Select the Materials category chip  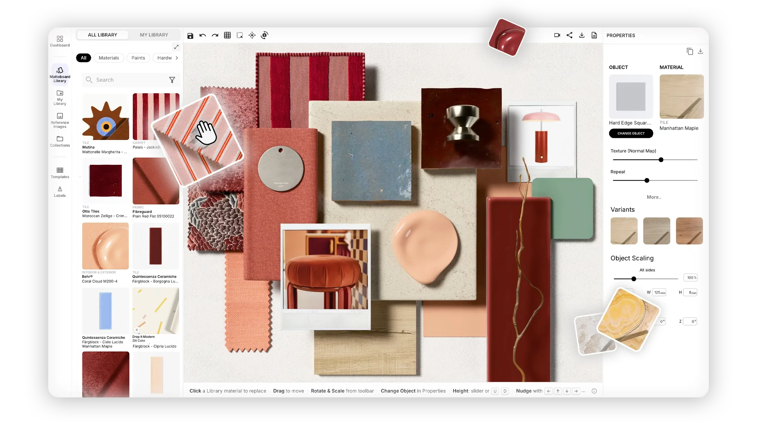[x=109, y=58]
